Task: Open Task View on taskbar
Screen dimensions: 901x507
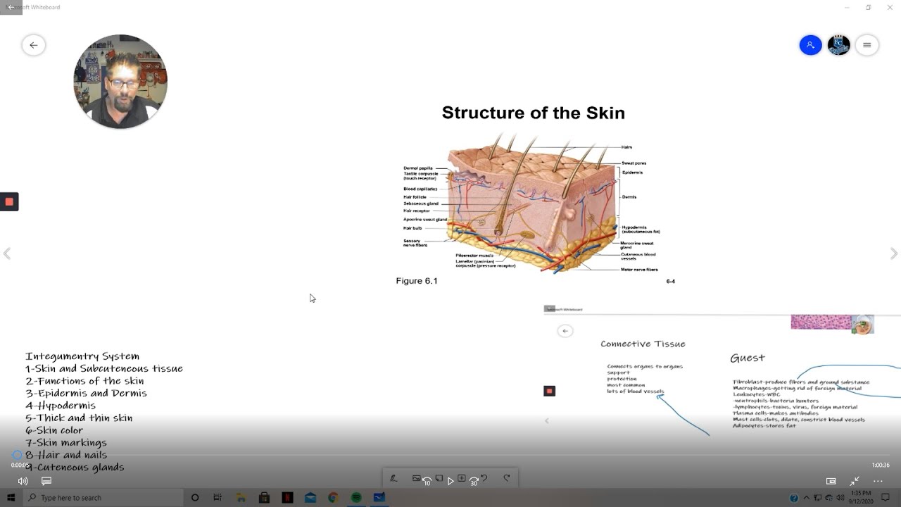Action: [218, 498]
